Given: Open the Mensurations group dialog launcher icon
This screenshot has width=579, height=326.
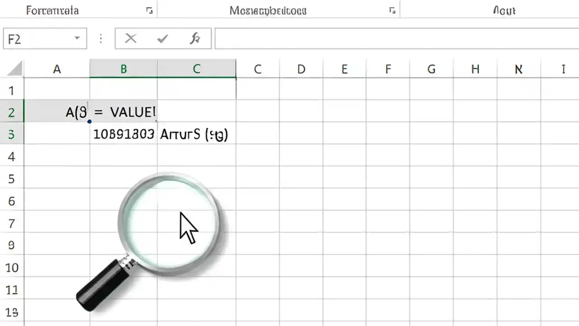Looking at the screenshot, I should [392, 10].
